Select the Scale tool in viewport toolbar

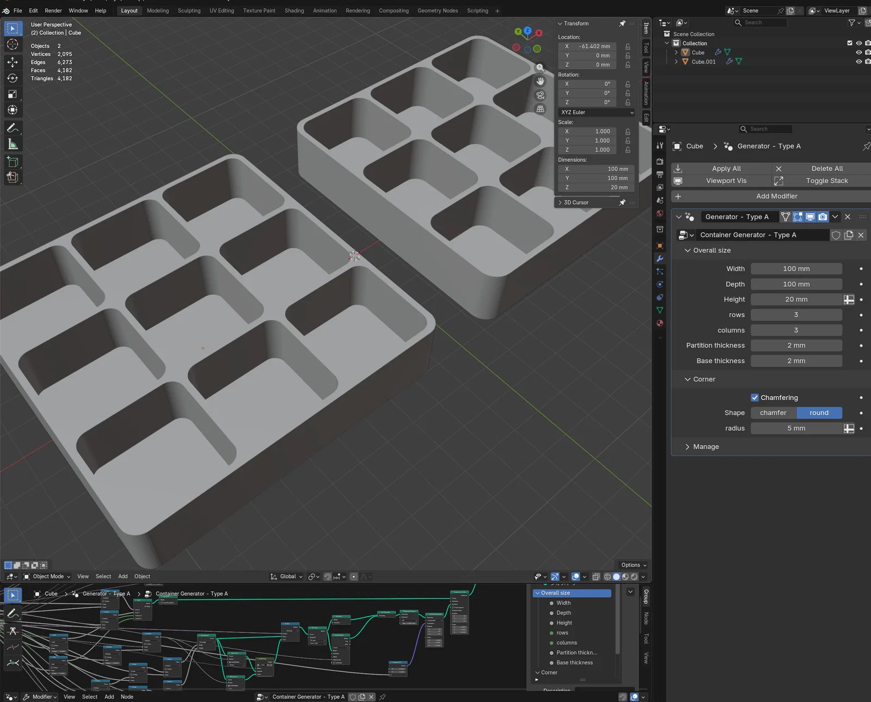click(13, 94)
